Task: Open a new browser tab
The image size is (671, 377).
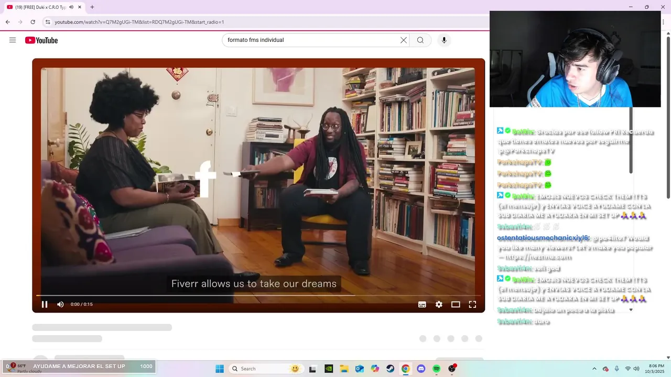Action: (x=92, y=7)
